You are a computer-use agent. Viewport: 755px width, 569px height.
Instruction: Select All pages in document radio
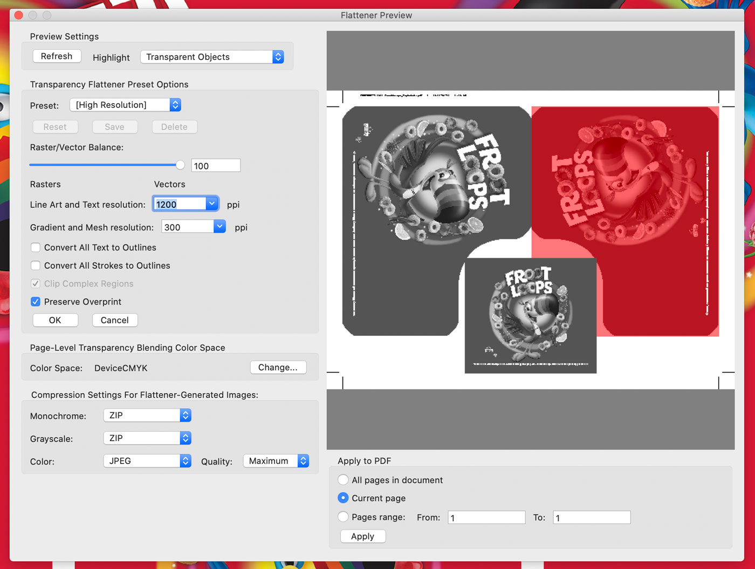tap(343, 479)
